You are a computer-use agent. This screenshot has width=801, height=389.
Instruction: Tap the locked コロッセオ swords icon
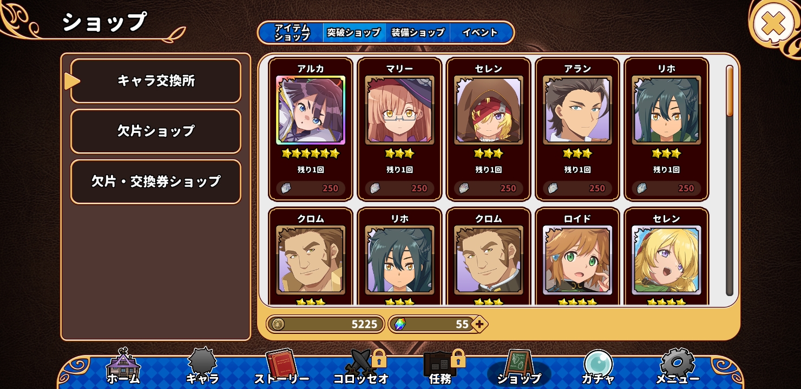pyautogui.click(x=361, y=367)
